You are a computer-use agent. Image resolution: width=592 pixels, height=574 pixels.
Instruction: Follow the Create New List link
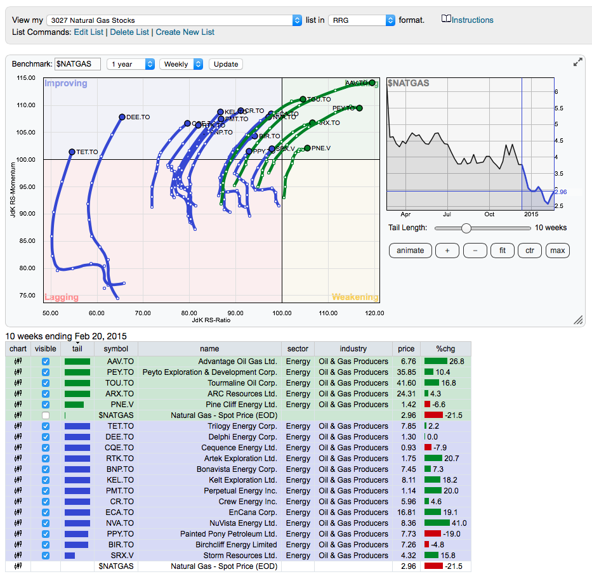point(185,32)
